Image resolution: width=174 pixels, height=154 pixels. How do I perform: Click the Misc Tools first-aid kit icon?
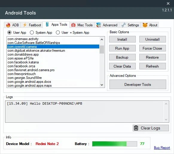(73, 25)
